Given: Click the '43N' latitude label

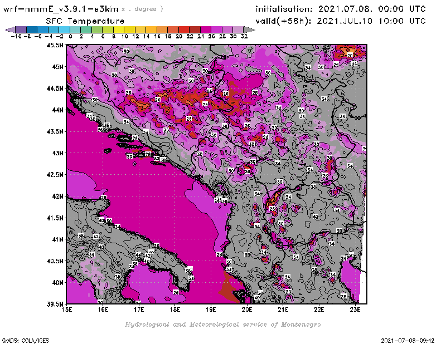Looking at the screenshot, I should coord(58,153).
